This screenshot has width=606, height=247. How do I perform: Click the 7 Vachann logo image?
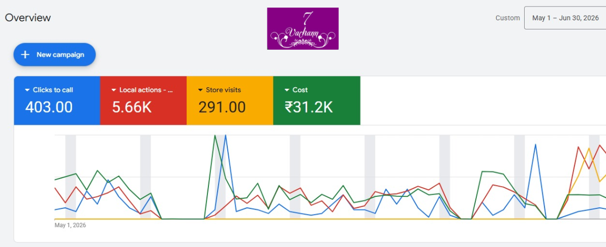click(302, 28)
